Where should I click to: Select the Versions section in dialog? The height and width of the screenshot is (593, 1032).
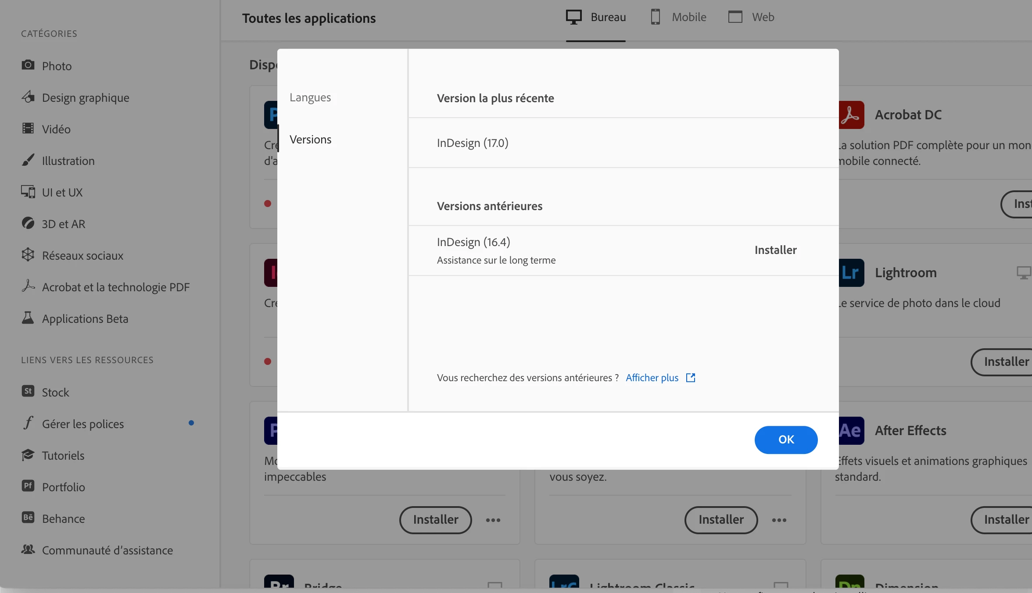point(311,139)
